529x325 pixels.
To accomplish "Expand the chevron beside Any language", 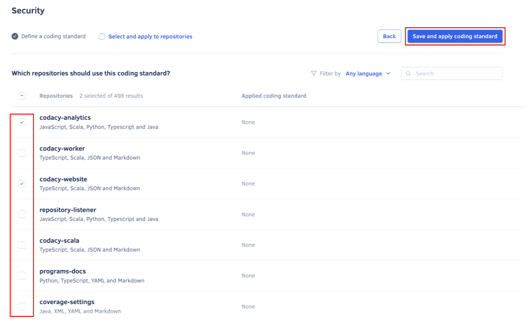I will coord(388,73).
